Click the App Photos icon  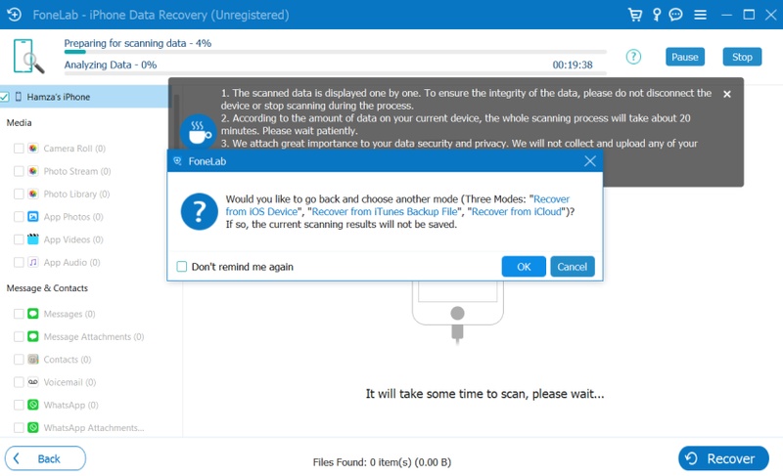coord(33,217)
